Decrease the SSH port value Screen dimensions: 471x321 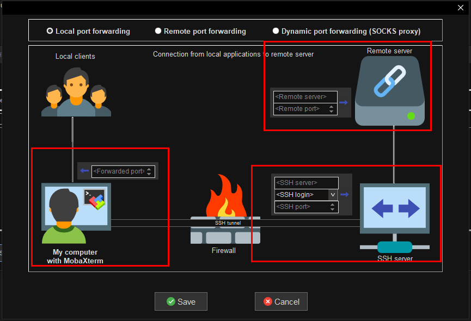point(333,209)
